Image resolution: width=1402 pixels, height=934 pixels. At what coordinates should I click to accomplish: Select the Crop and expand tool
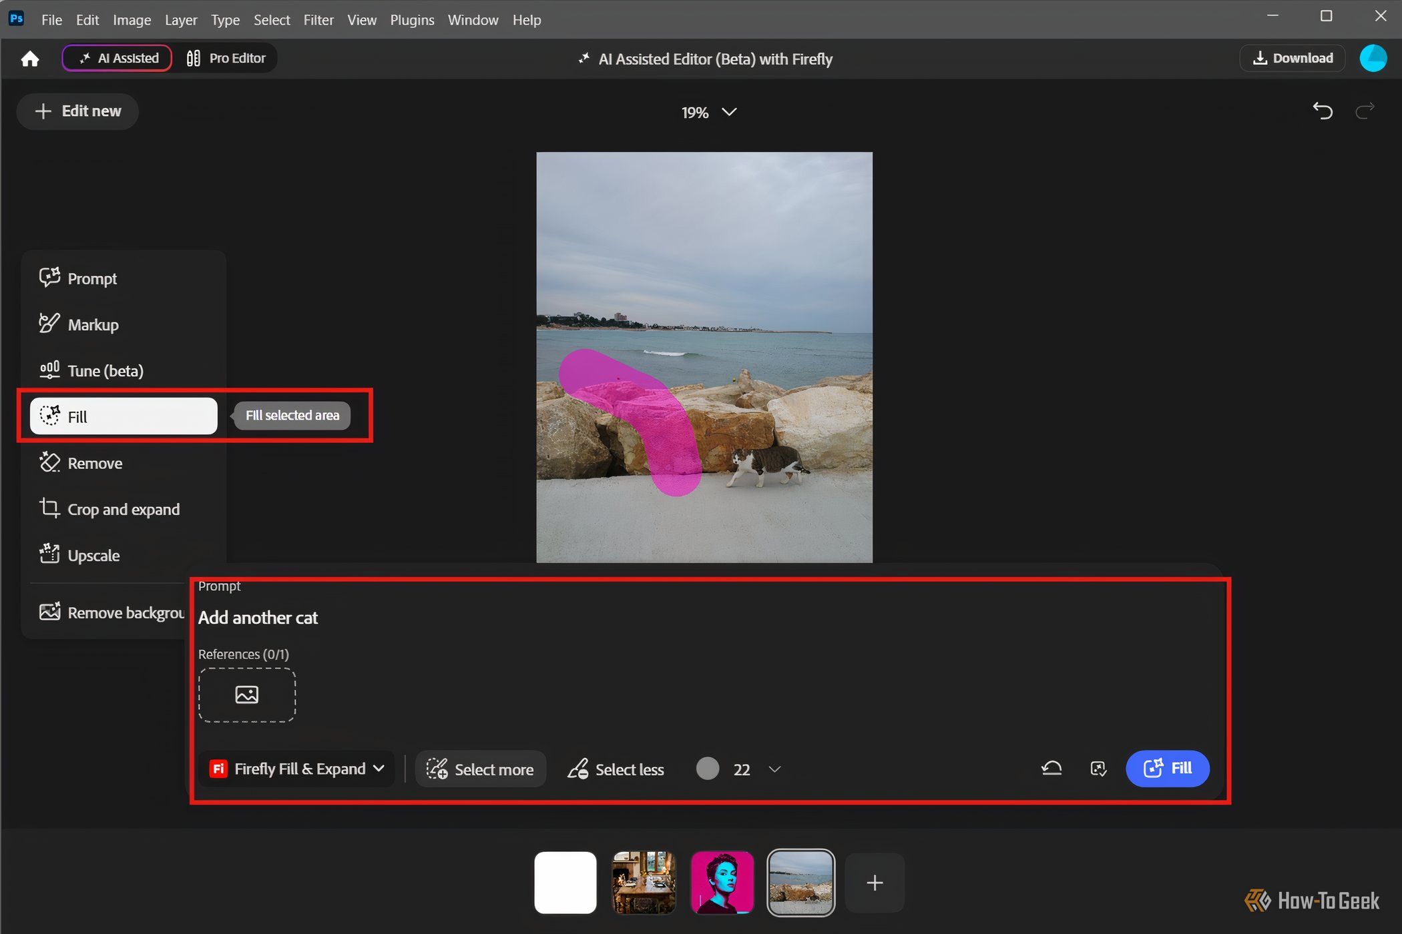click(x=124, y=509)
